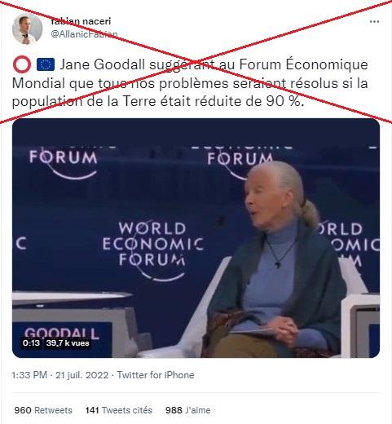Viewport: 392px width, 424px height.
Task: View the 141 Tweets cités list
Action: (x=119, y=410)
